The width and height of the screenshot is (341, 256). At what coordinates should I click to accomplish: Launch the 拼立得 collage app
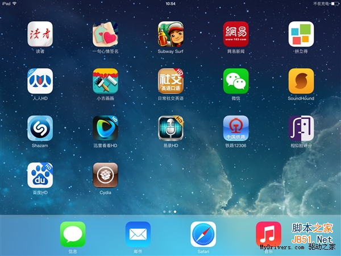pos(301,34)
